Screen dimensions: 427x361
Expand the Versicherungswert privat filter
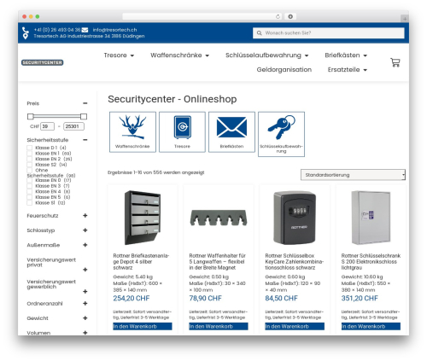point(85,270)
